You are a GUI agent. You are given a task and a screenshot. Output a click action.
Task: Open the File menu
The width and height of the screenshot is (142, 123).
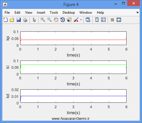coord(7,13)
